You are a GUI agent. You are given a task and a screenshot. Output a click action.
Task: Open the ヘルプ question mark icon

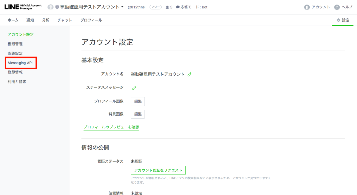337,7
